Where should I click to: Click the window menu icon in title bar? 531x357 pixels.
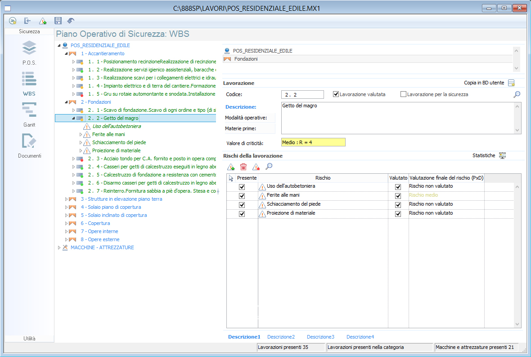click(8, 9)
